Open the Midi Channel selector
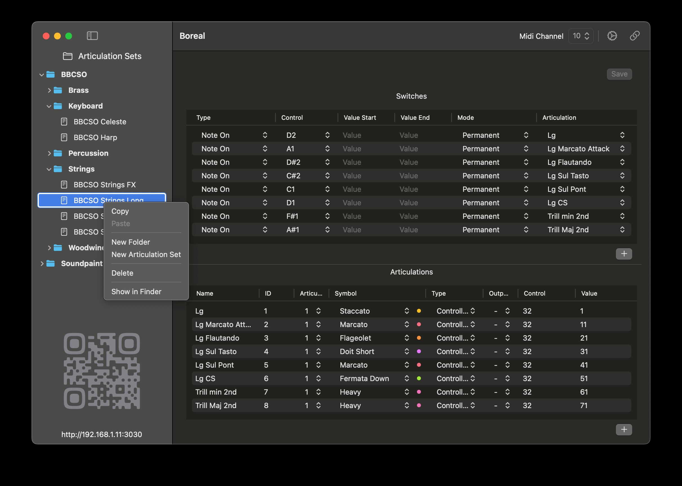The width and height of the screenshot is (682, 486). click(x=581, y=36)
